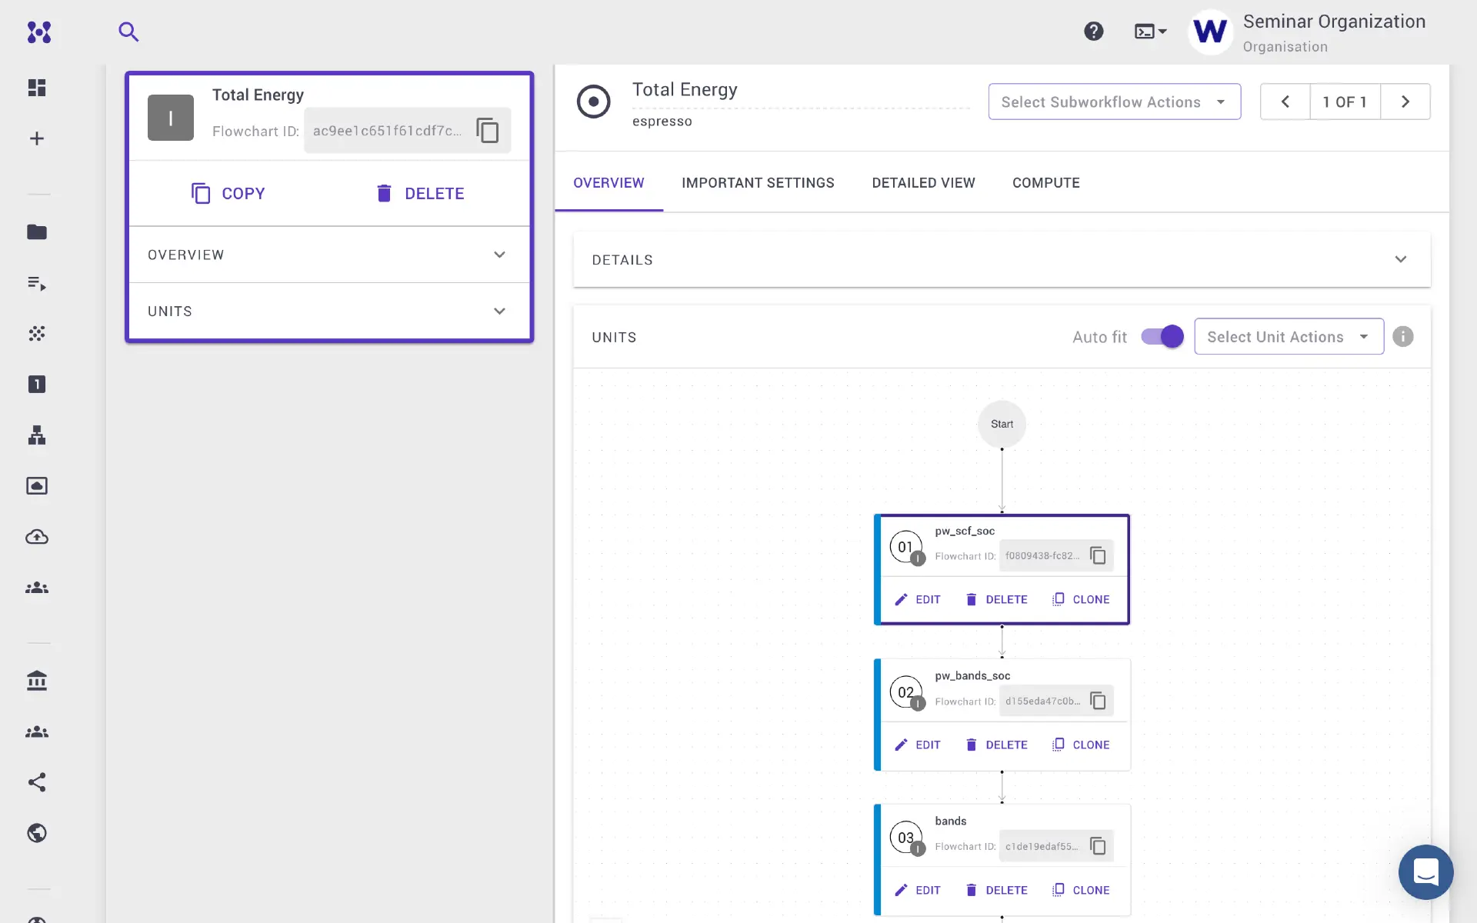
Task: Click Units info icon
Action: tap(1402, 337)
